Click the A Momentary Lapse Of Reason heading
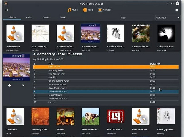 pyautogui.click(x=57, y=54)
